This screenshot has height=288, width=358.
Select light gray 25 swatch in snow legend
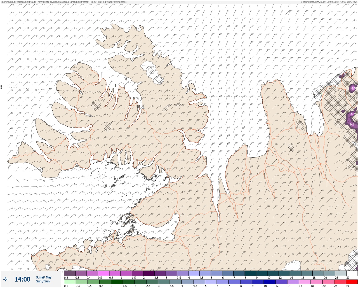341,273
